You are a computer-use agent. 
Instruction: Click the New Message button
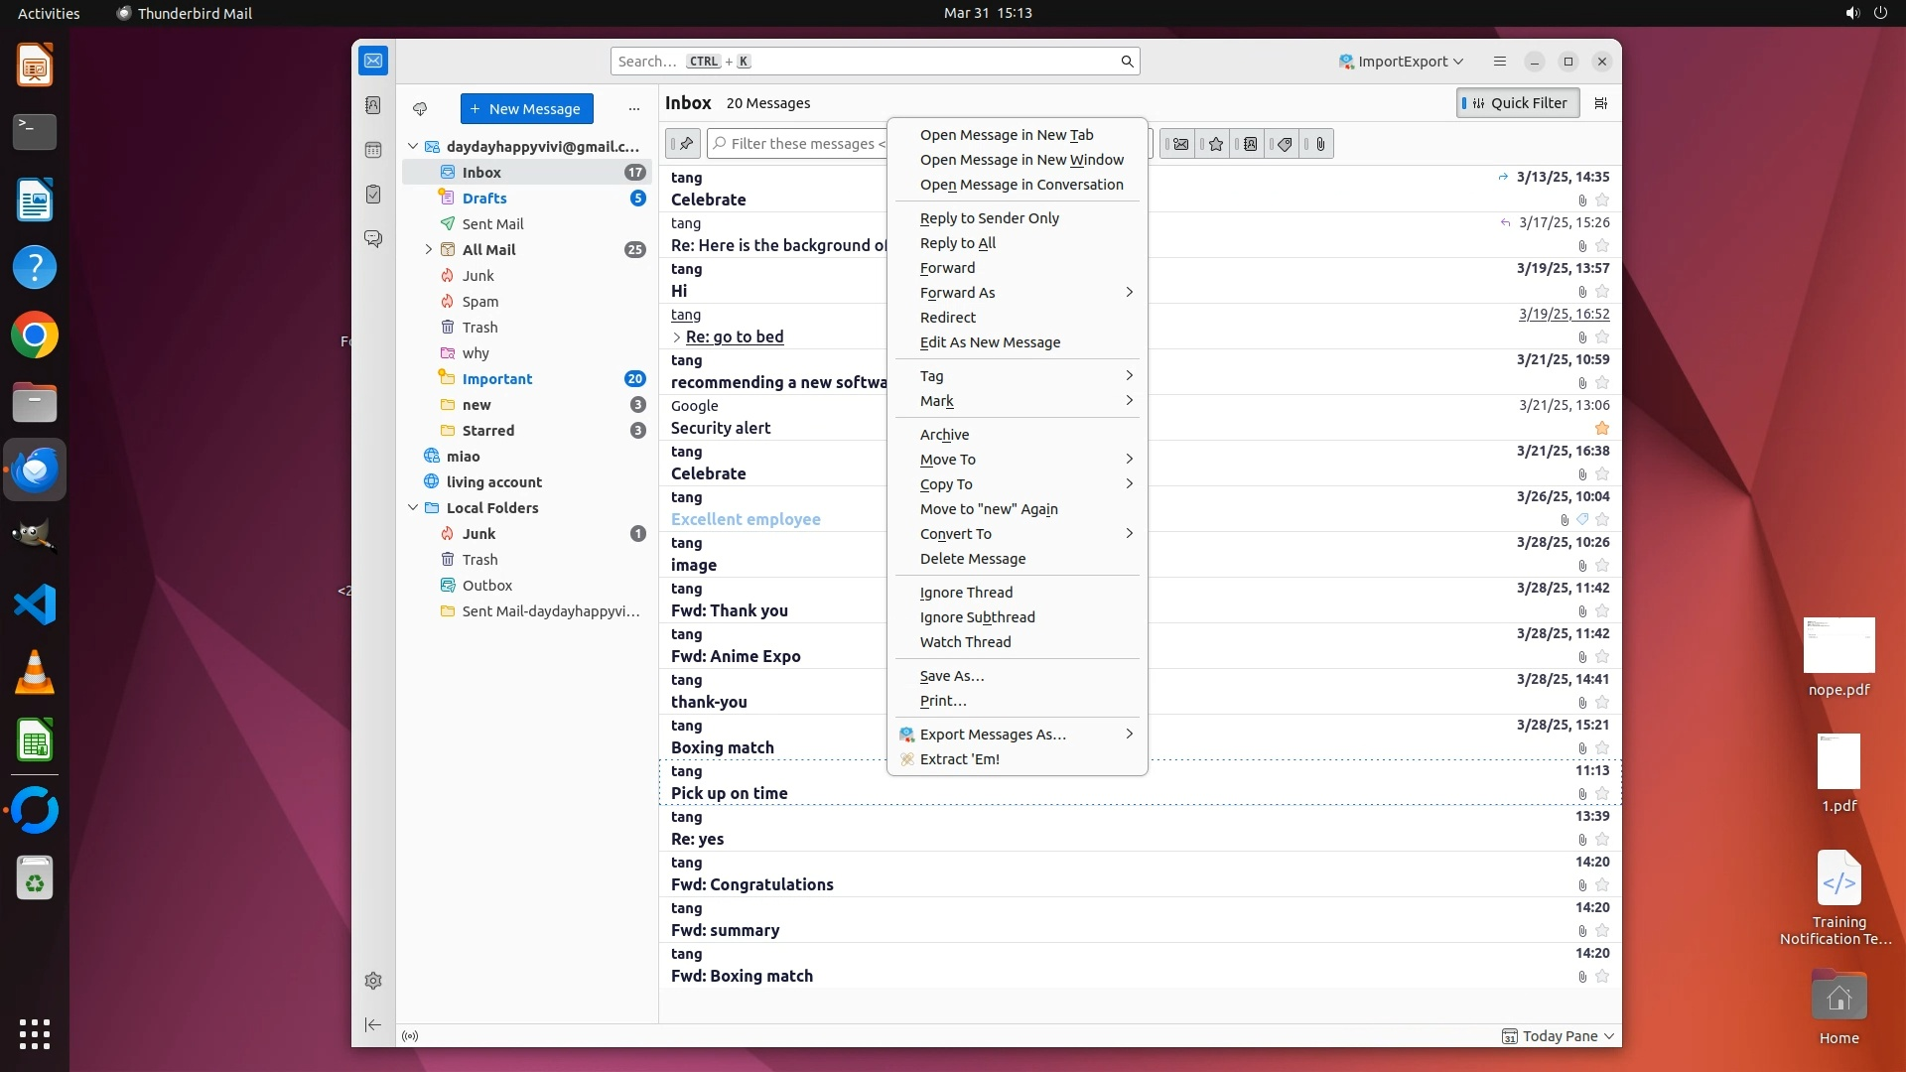point(526,109)
